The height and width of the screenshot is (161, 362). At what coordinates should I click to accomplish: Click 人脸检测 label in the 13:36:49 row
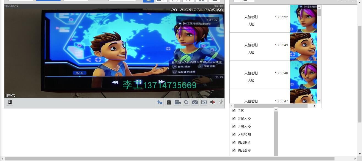click(251, 45)
